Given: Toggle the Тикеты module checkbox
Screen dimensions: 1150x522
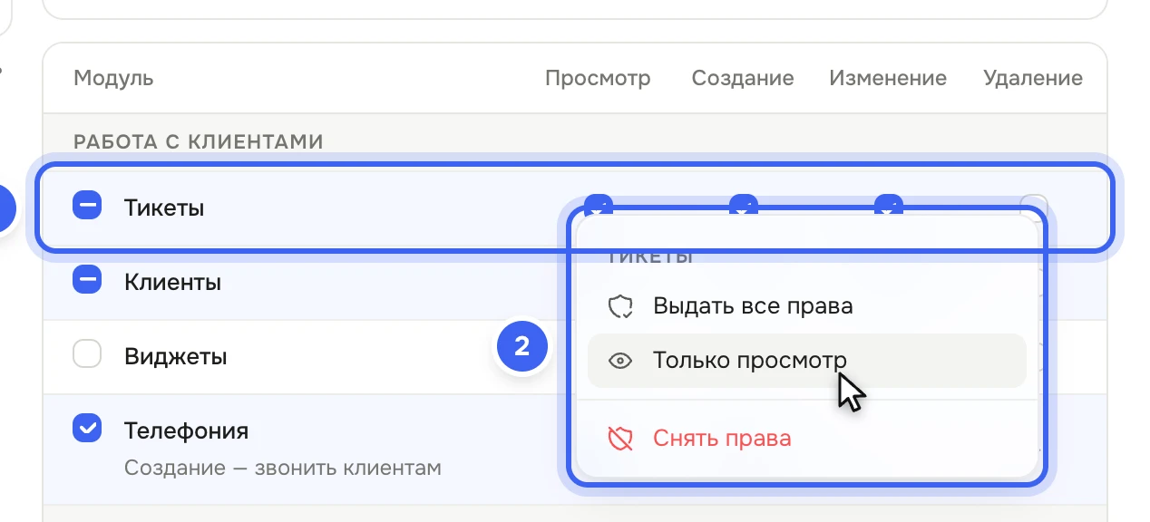Looking at the screenshot, I should coord(87,208).
